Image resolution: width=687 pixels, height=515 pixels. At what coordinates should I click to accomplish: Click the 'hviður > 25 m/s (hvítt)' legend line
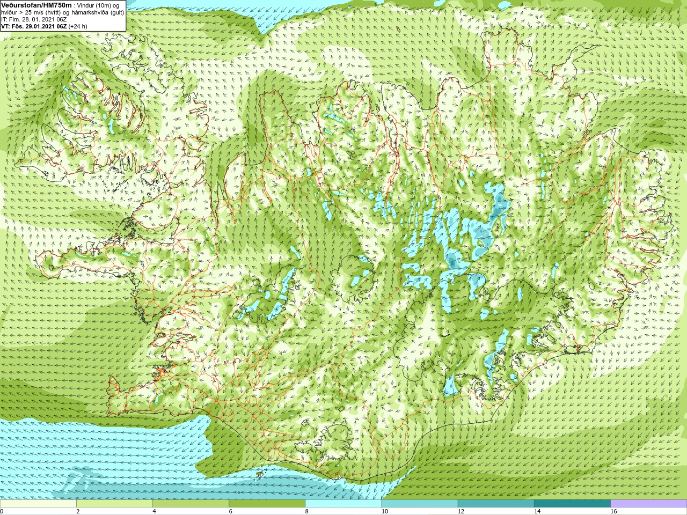point(32,12)
